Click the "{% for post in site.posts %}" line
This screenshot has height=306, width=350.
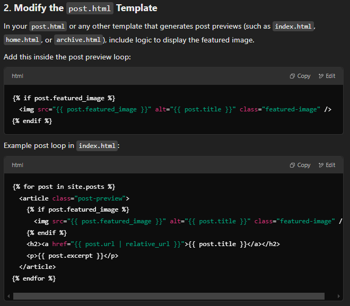64,187
